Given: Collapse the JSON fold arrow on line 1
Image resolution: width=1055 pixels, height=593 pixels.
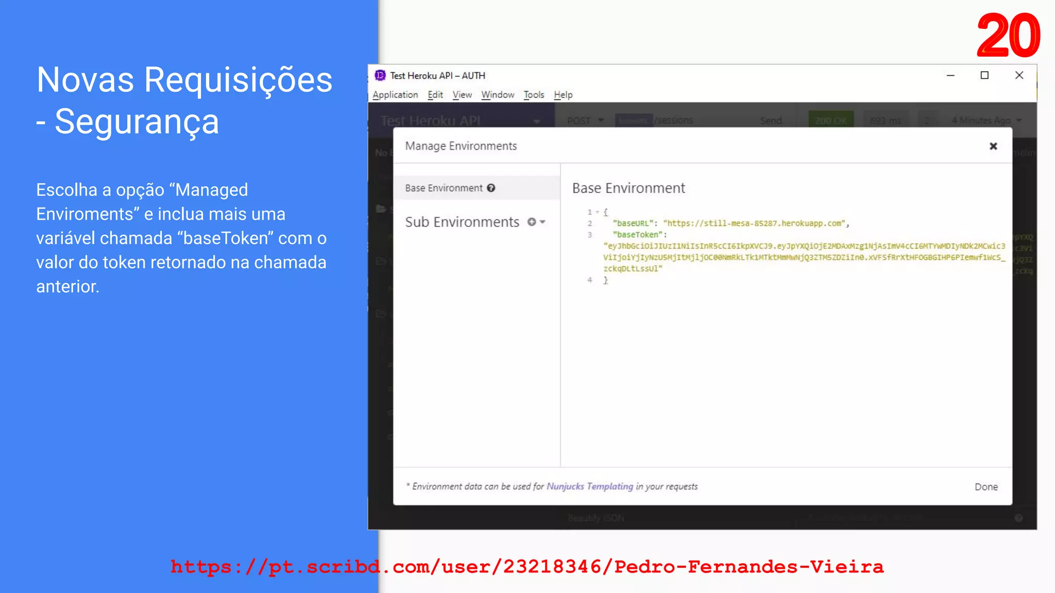Looking at the screenshot, I should (598, 212).
